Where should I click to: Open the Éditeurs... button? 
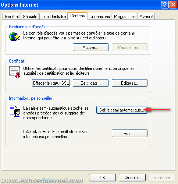129,83
